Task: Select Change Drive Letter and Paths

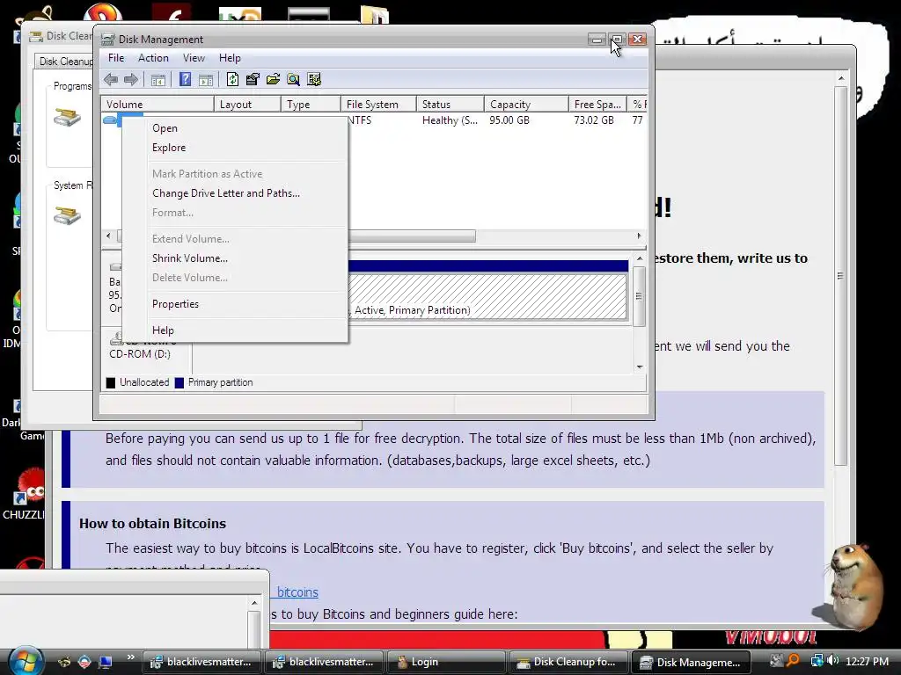Action: (x=235, y=193)
